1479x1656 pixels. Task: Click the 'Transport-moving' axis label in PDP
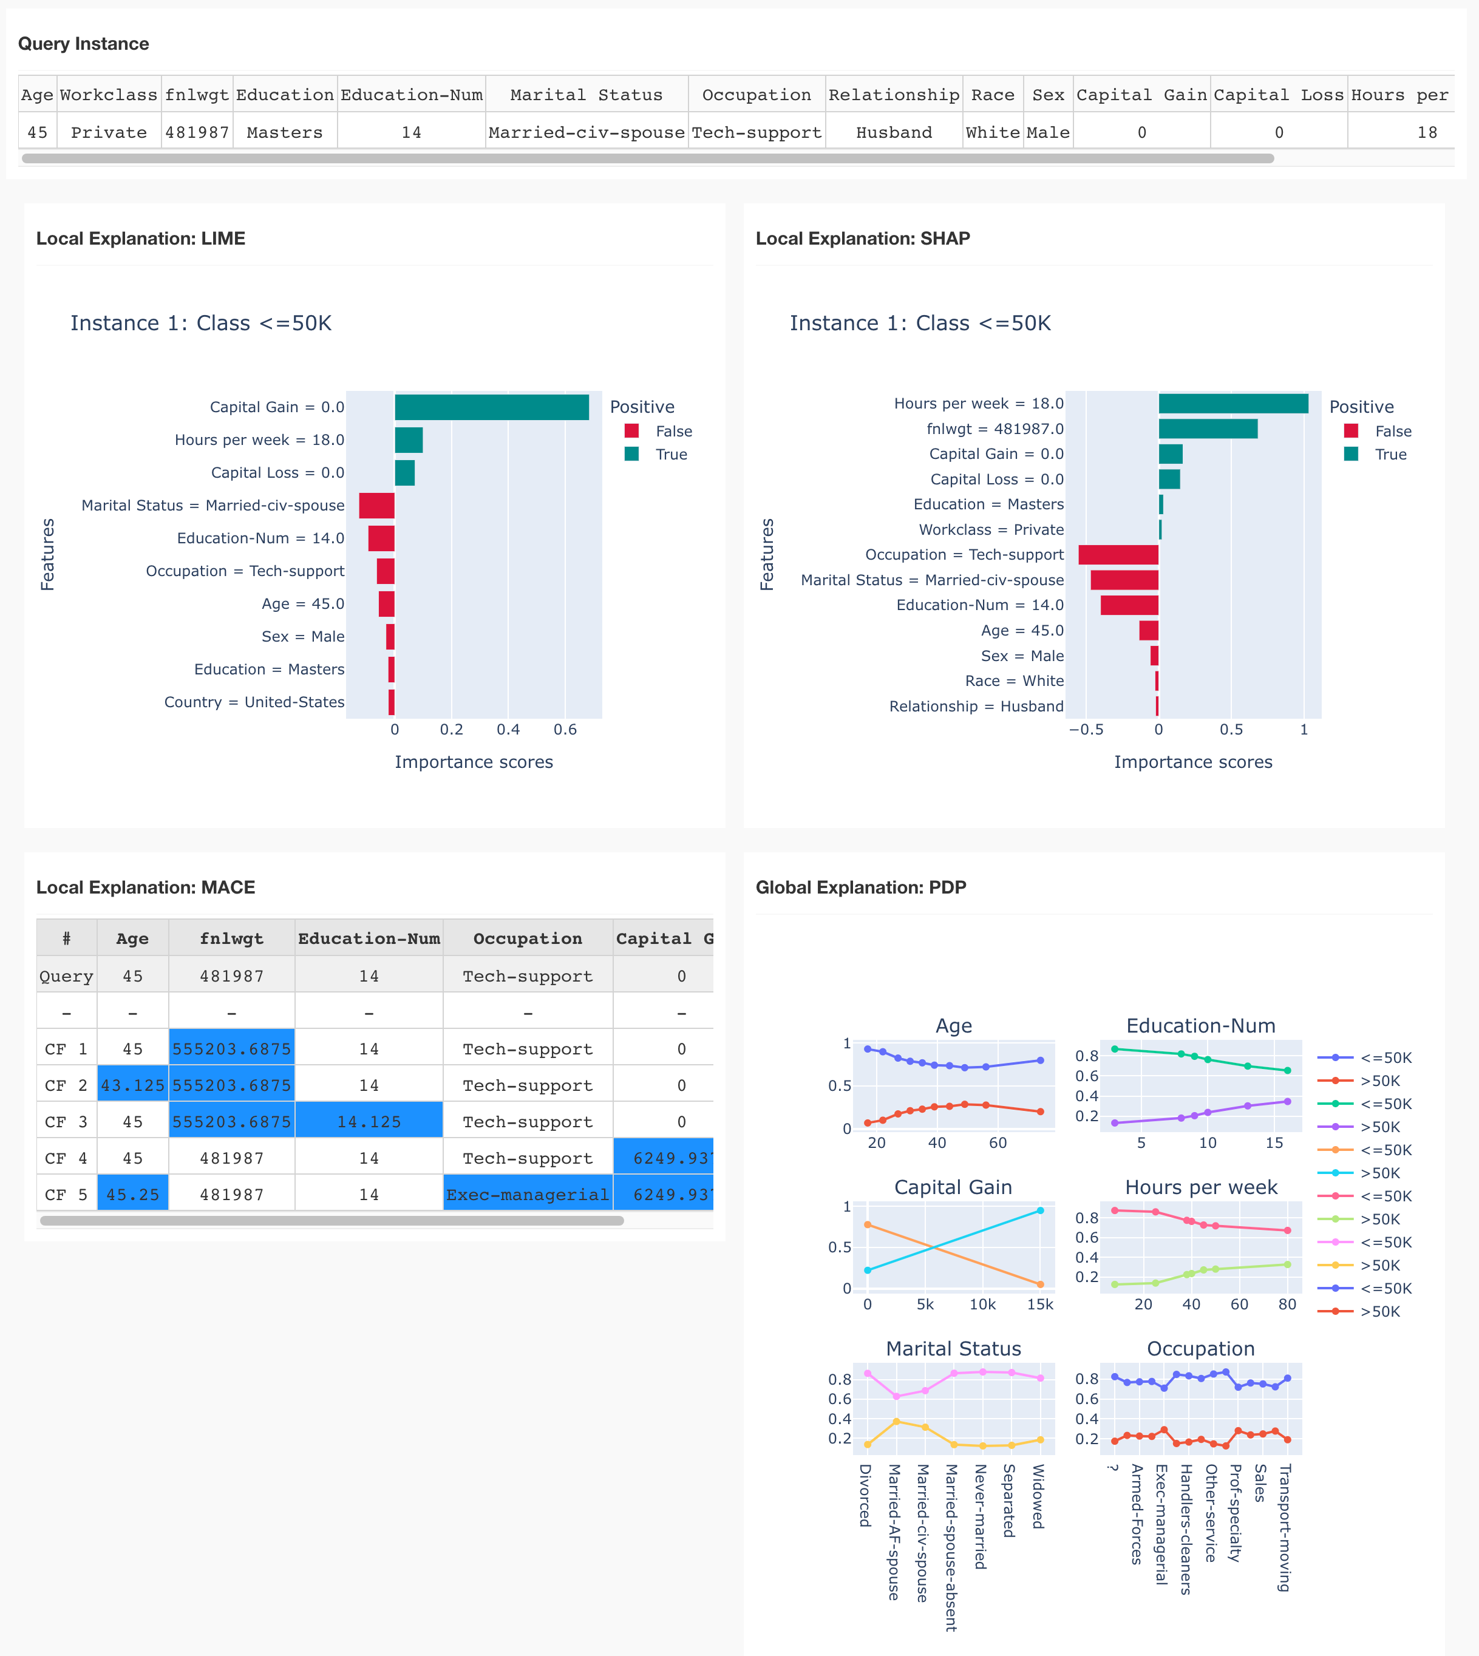(x=1285, y=1528)
